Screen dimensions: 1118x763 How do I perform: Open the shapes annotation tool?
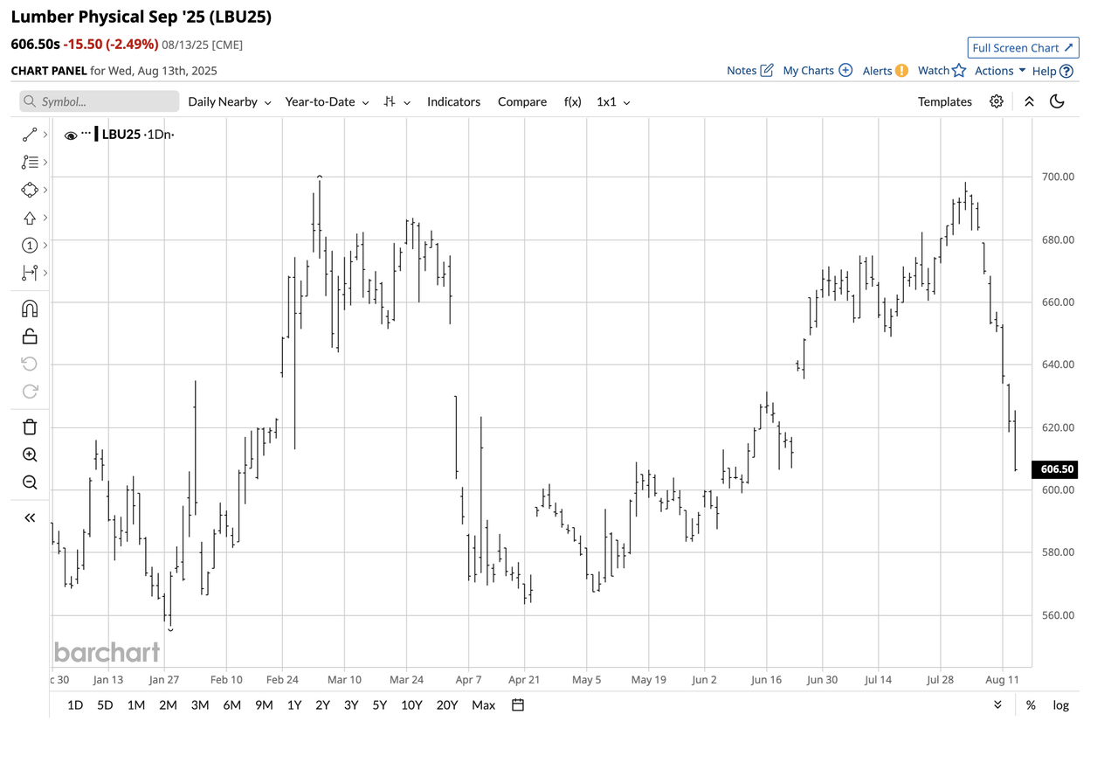[29, 190]
